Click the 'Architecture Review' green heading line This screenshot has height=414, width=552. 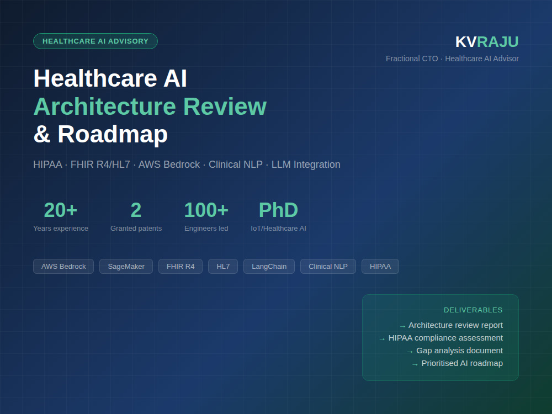(x=150, y=107)
